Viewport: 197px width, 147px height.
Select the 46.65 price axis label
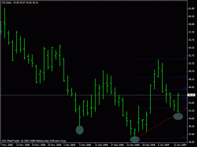click(x=191, y=87)
